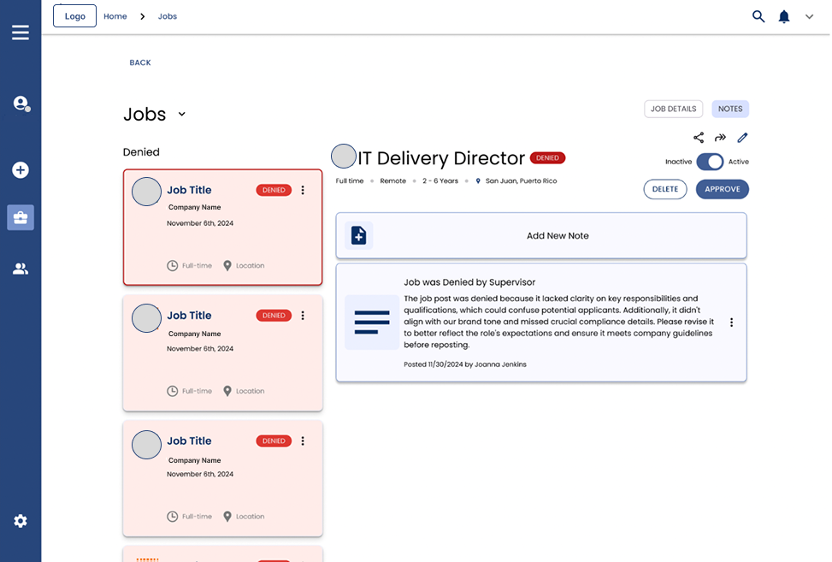Click the plus add icon in sidebar
Image resolution: width=832 pixels, height=562 pixels.
(x=21, y=170)
